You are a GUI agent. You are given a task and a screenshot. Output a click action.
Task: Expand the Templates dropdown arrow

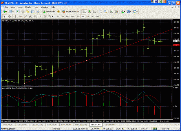137,12
